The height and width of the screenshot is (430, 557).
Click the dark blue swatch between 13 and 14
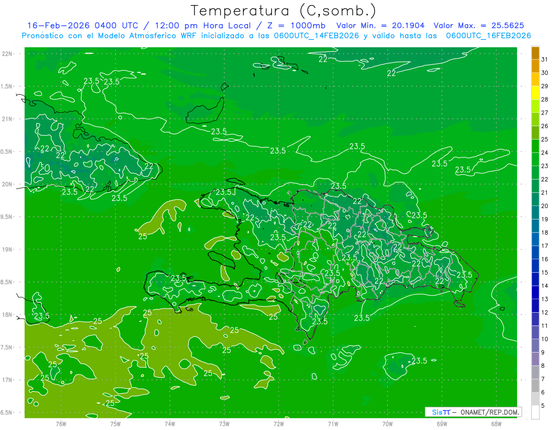pos(535,293)
